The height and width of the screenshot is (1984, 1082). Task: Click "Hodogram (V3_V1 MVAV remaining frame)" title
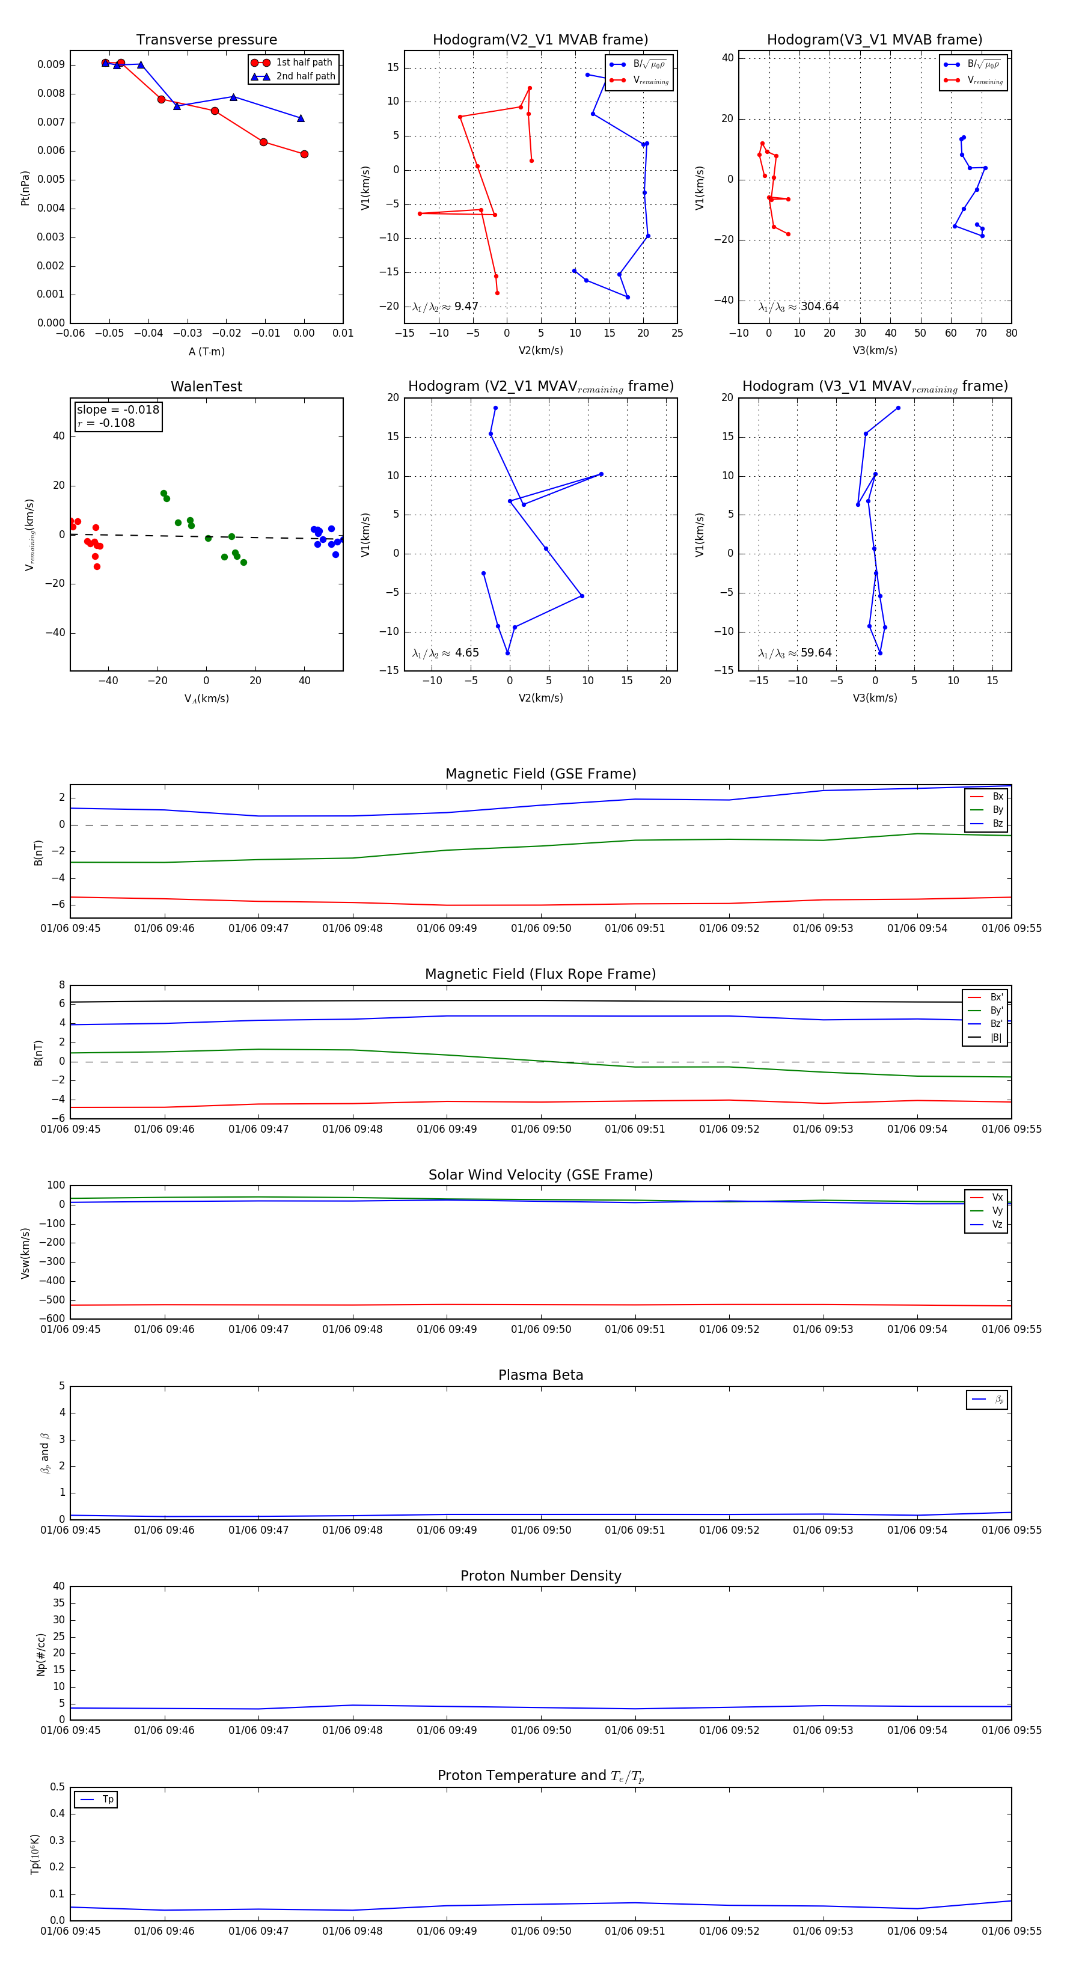[875, 387]
